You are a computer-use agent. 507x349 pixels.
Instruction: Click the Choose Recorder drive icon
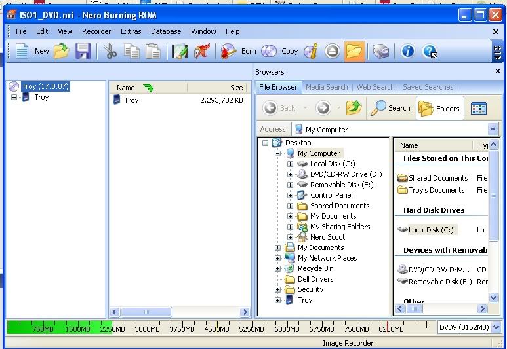(381, 51)
